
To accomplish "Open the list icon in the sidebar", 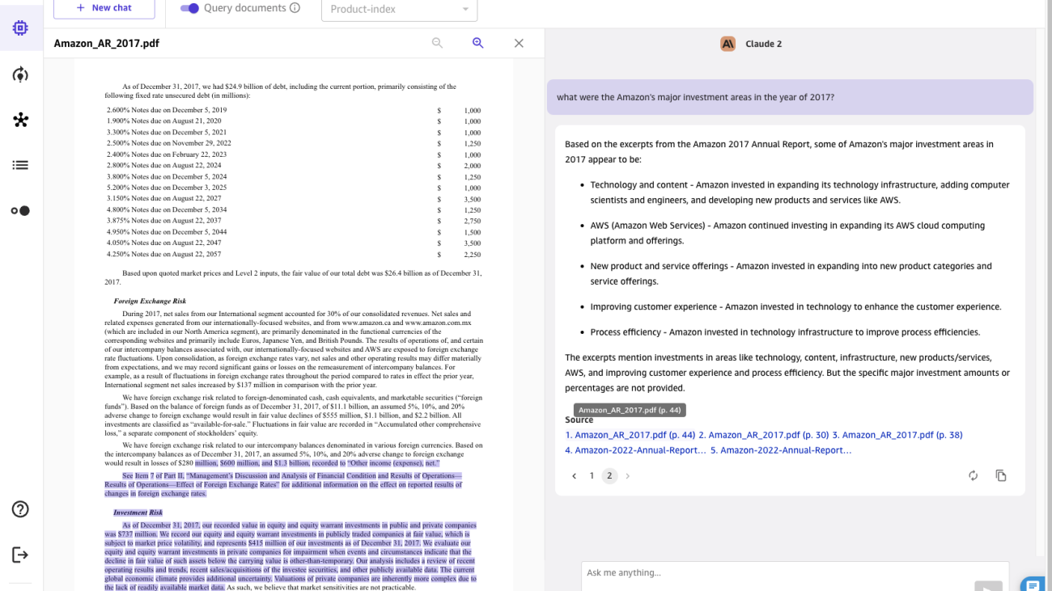I will [x=21, y=165].
